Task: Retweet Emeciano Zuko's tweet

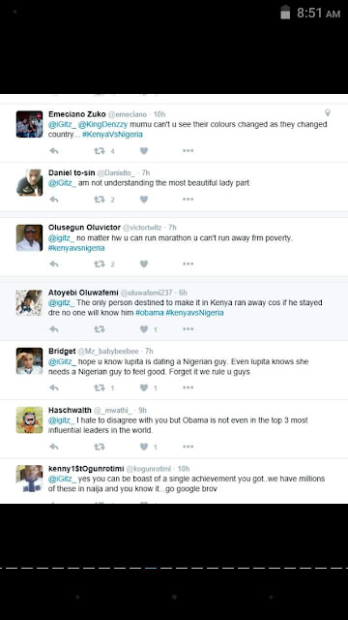Action: click(x=100, y=151)
